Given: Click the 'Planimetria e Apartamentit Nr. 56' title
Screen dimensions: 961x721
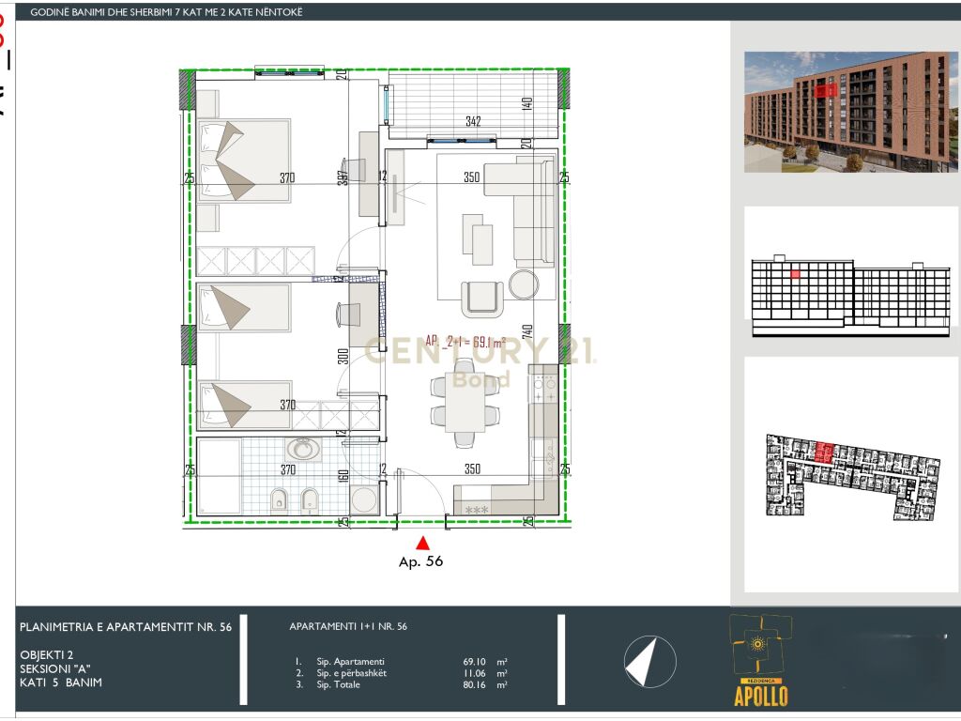Looking at the screenshot, I should click(125, 626).
